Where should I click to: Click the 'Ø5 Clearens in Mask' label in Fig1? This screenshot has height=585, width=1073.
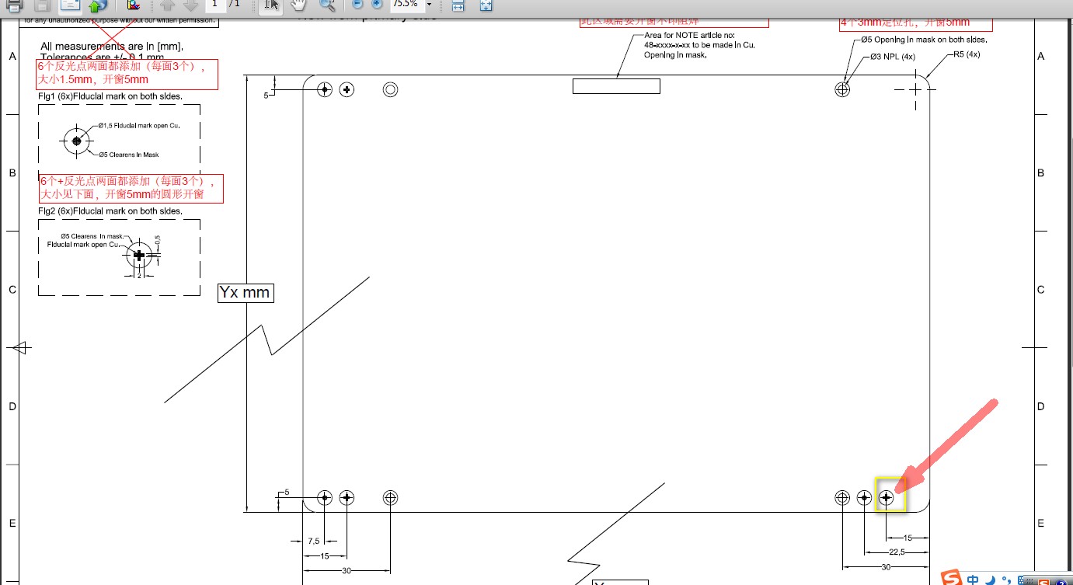(128, 155)
